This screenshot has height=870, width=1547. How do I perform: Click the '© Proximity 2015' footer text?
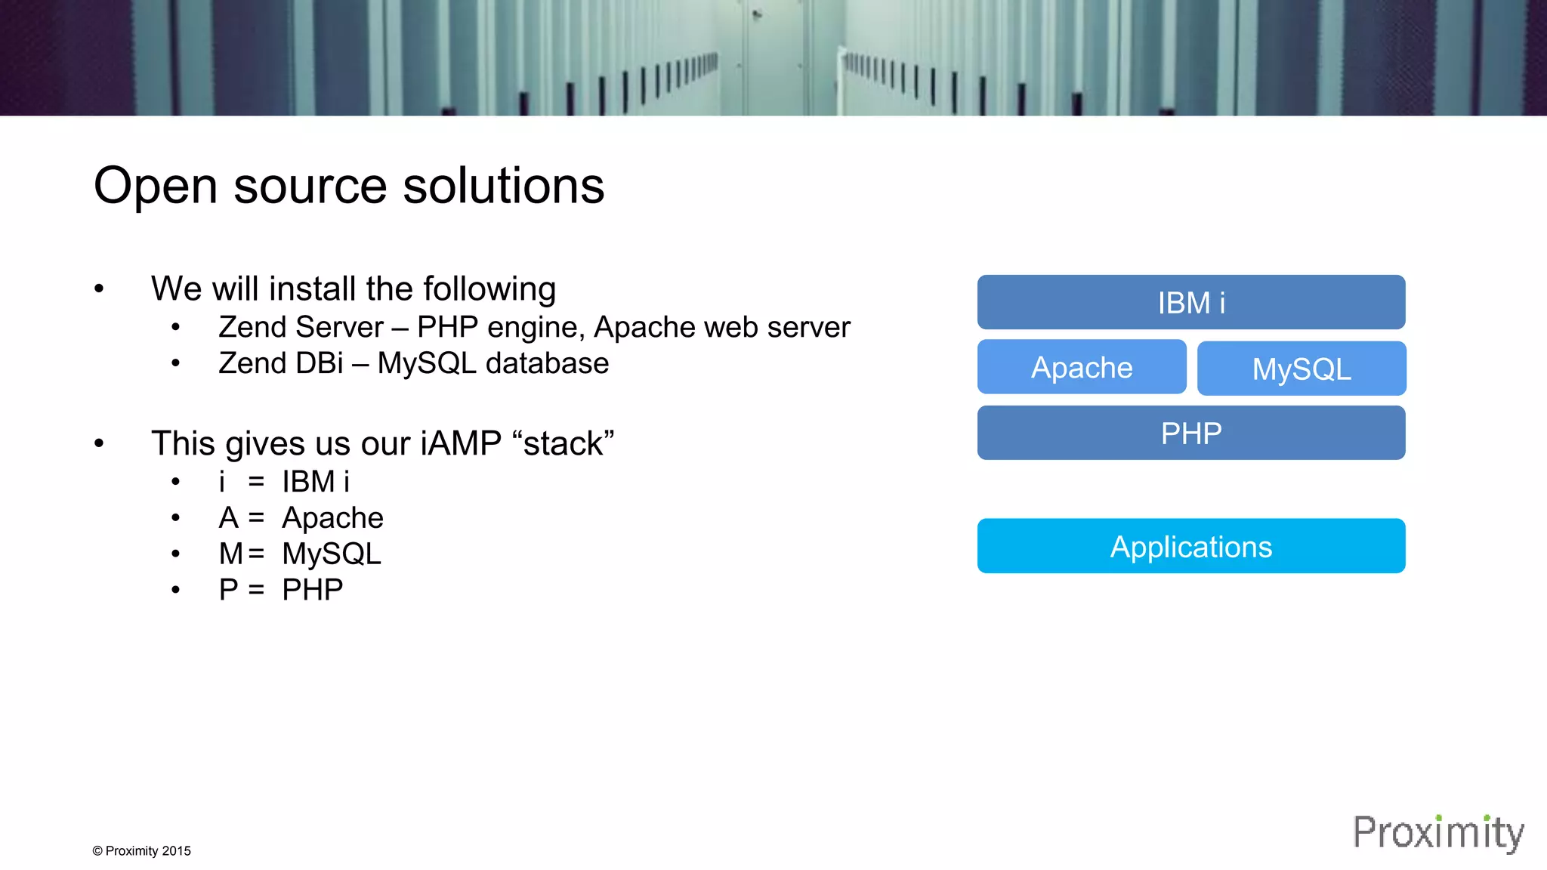pos(141,851)
